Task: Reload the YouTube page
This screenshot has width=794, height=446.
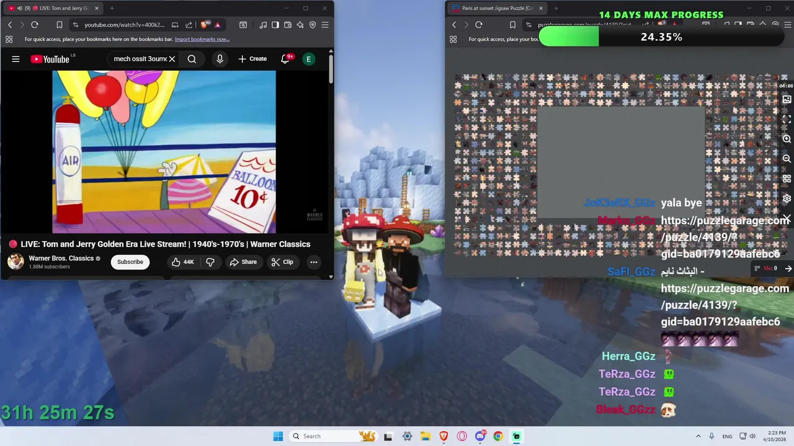Action: coord(35,25)
